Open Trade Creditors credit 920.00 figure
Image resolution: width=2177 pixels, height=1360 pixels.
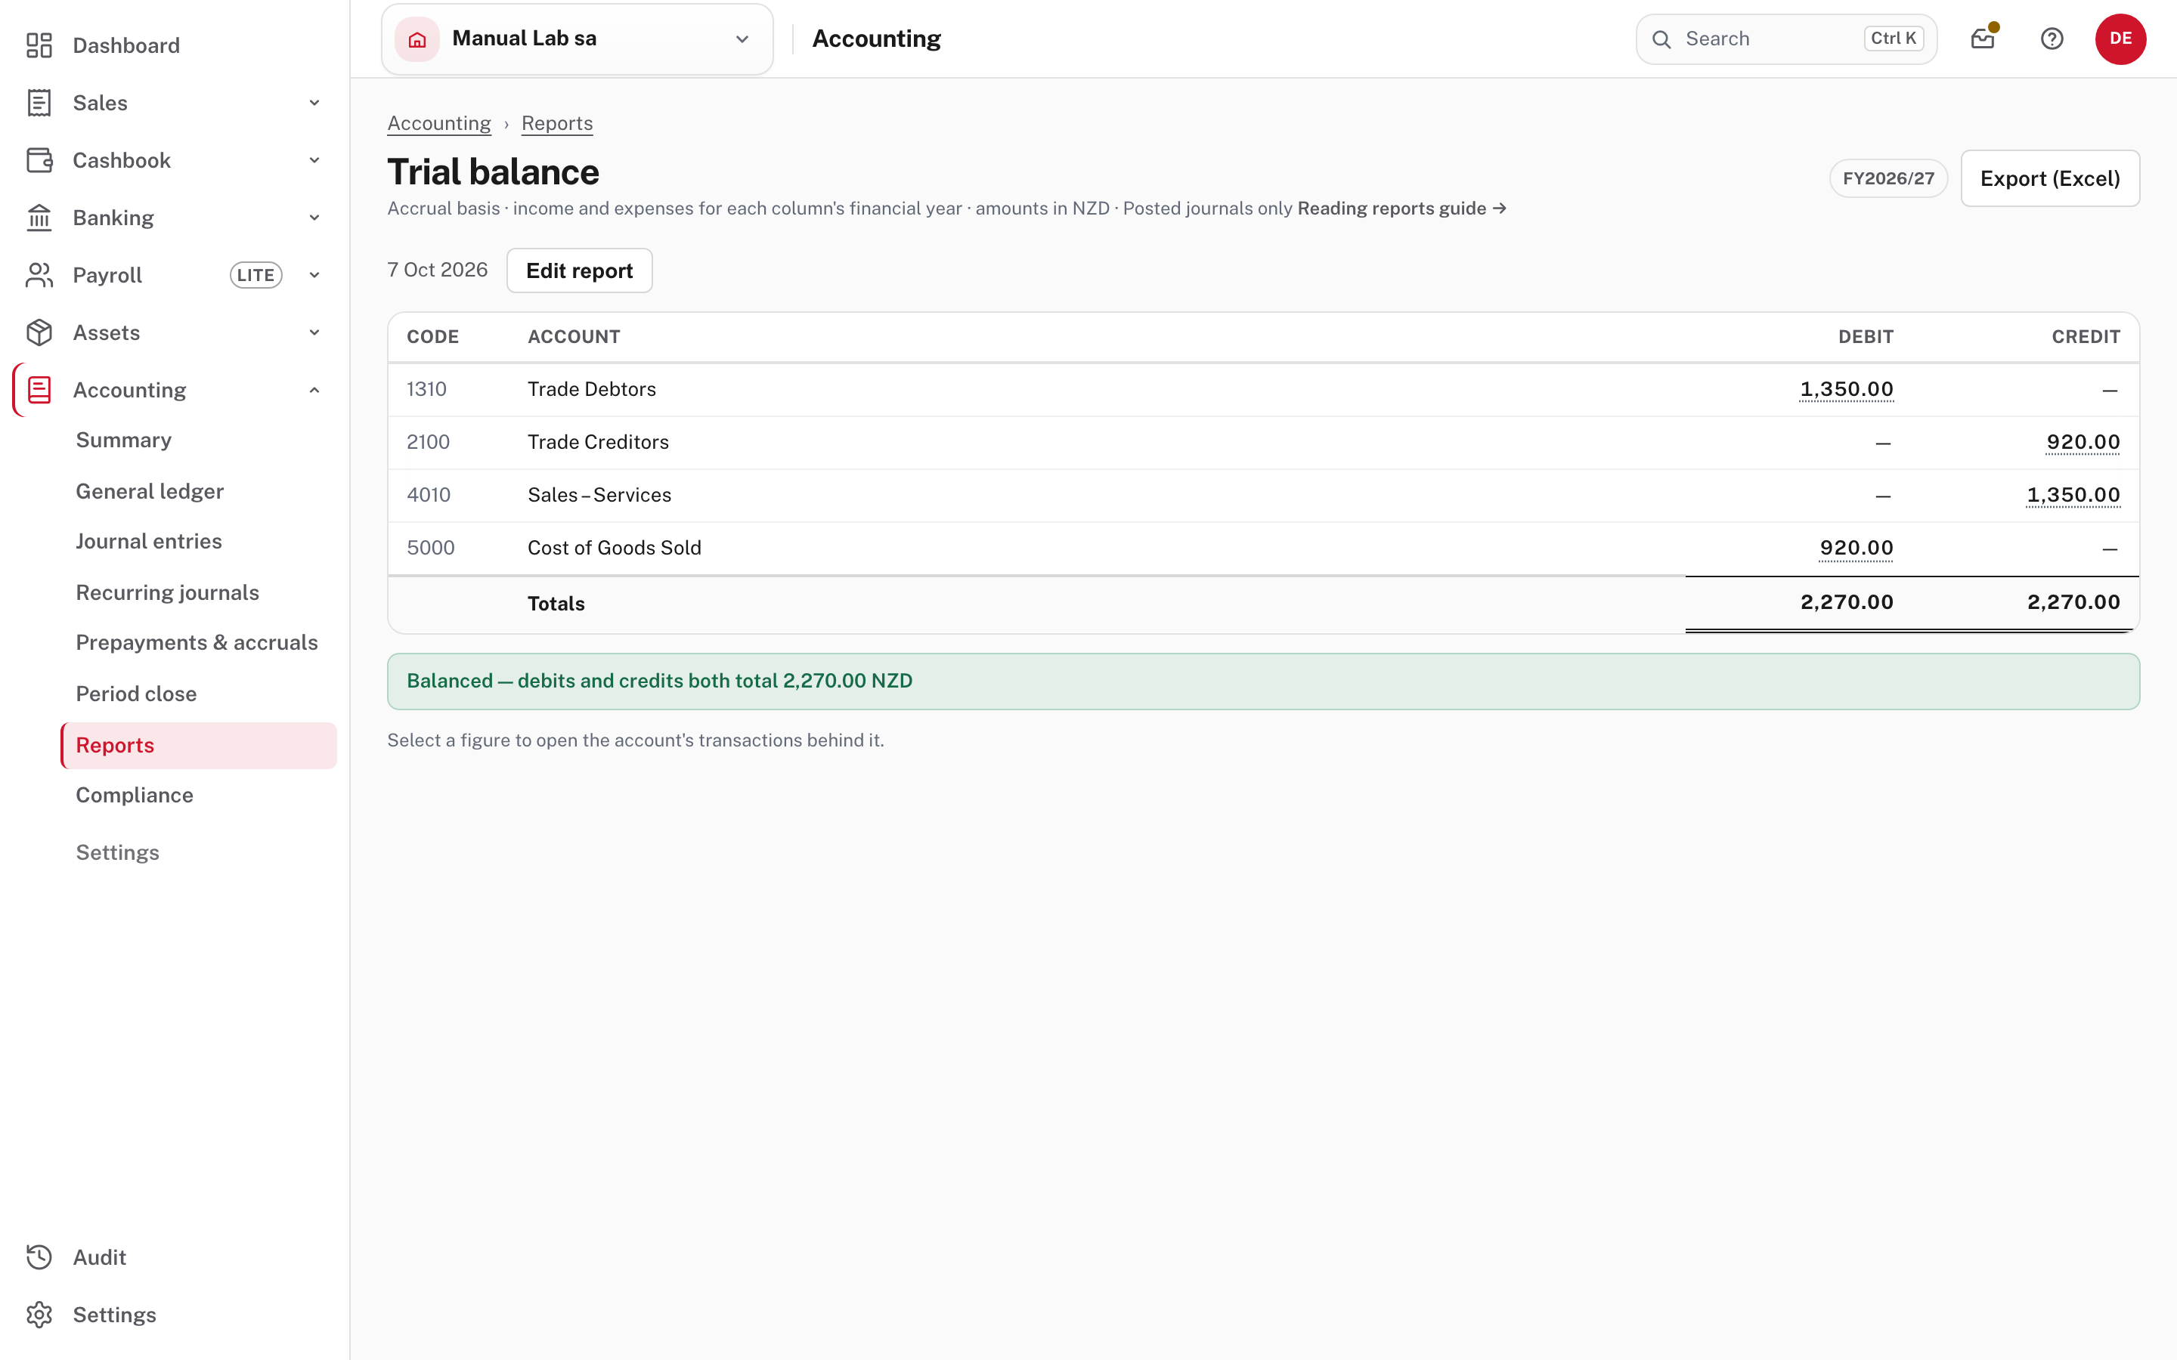tap(2083, 443)
